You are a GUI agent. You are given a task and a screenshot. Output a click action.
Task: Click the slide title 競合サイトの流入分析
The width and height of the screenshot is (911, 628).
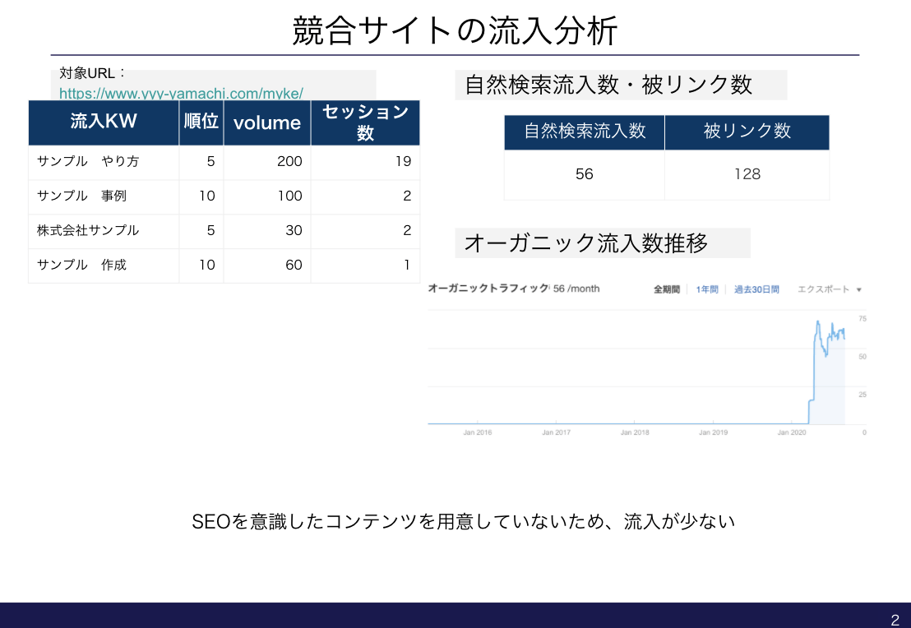455,31
